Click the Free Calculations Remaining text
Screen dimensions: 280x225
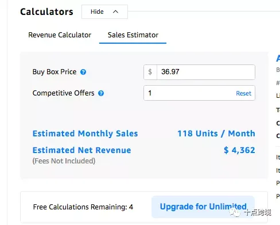point(83,207)
